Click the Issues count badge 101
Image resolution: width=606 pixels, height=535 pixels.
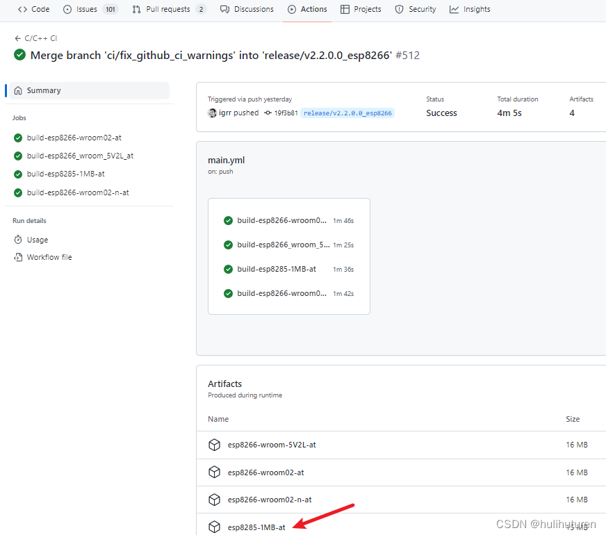(110, 9)
